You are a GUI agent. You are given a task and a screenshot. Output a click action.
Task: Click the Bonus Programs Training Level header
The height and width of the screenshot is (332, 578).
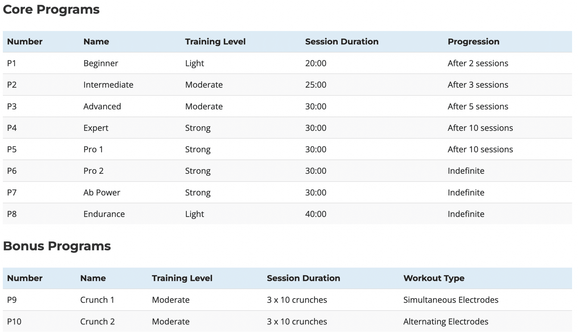pos(182,278)
